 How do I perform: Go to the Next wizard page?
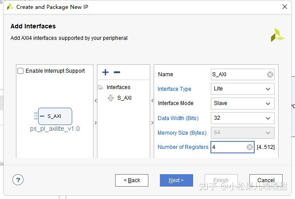pos(176,180)
